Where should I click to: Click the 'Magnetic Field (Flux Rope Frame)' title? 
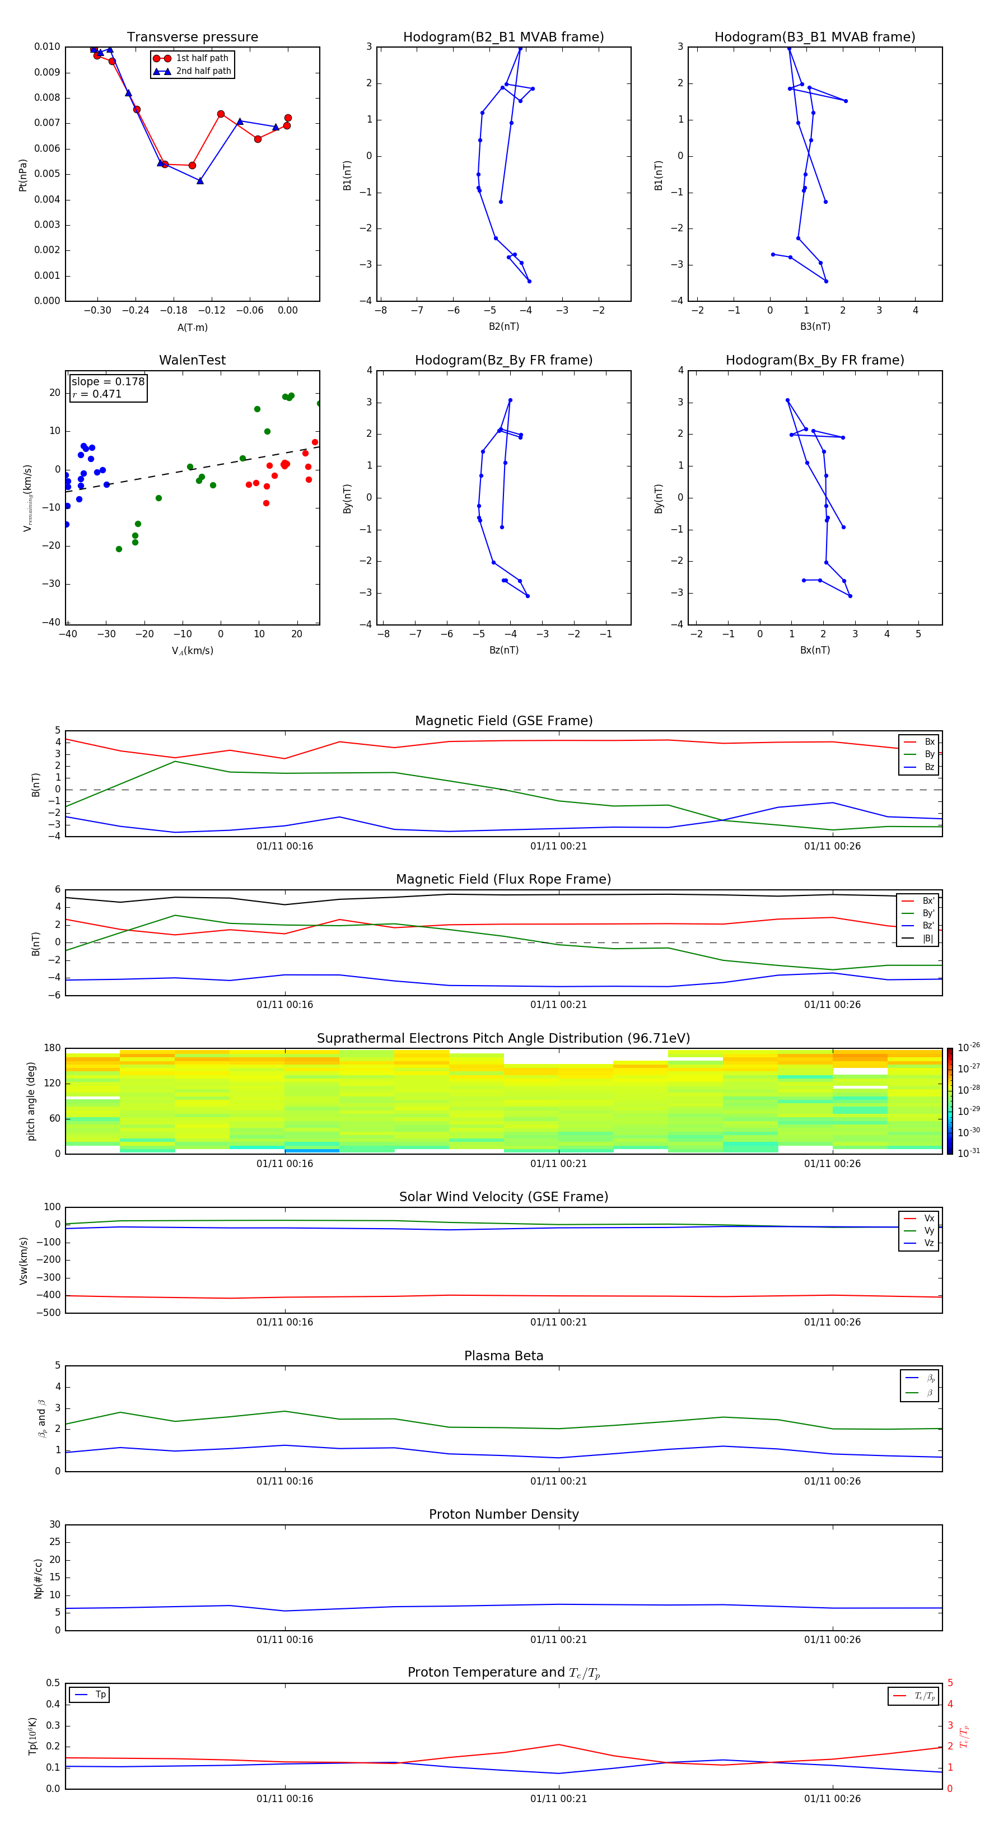click(x=503, y=880)
